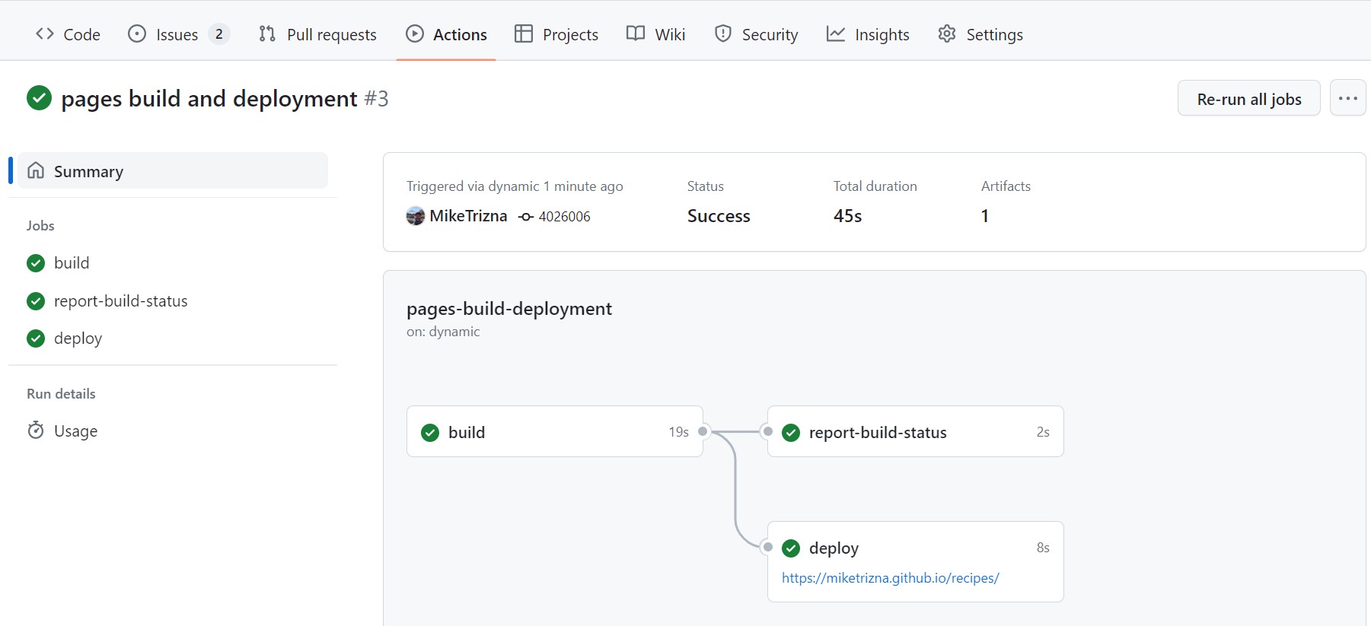Open commit 4026006 link

point(564,217)
